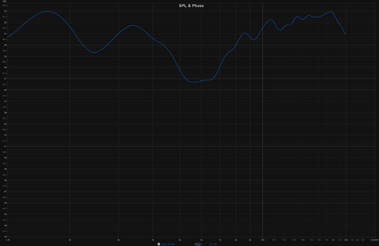Screen dimensions: 379x246
Task: Click the 20k frequency axis label
Action: point(345,240)
